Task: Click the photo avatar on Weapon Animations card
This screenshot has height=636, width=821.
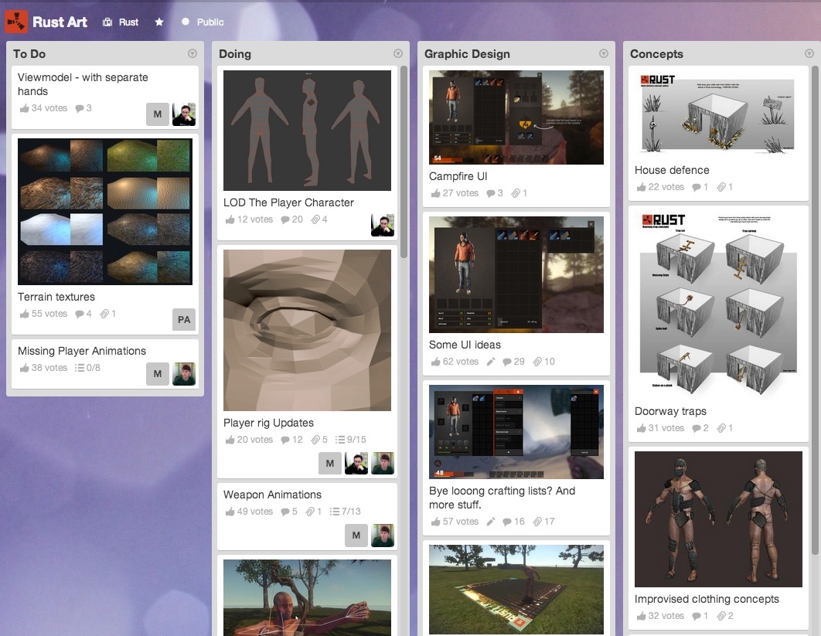Action: pyautogui.click(x=383, y=535)
